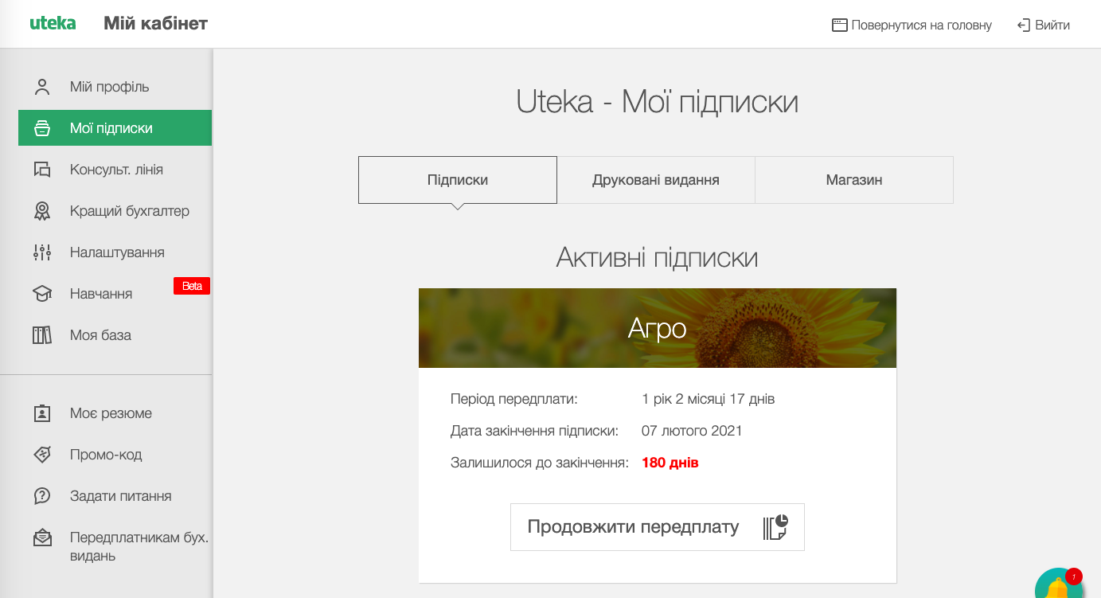Viewport: 1101px width, 598px height.
Task: Click the Моє резюме badge icon
Action: point(42,413)
